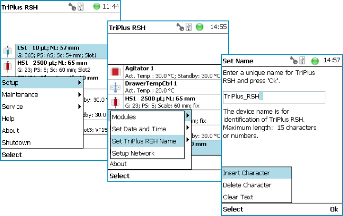The height and width of the screenshot is (216, 343).
Task: Click the red HS1 syringe icon in first window
Action: coord(8,67)
